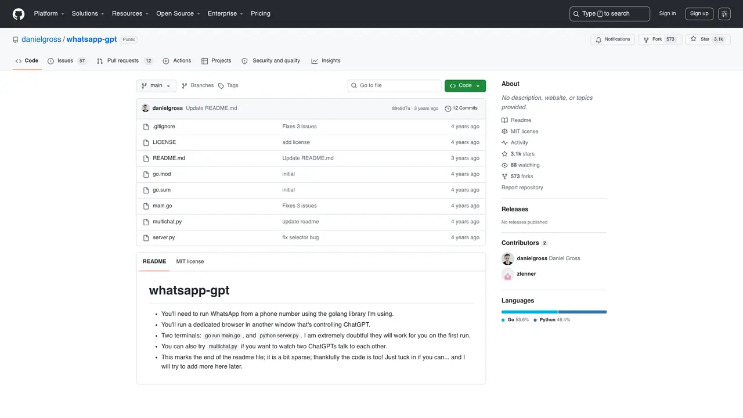Open the zlenner contributor name link

tap(526, 274)
